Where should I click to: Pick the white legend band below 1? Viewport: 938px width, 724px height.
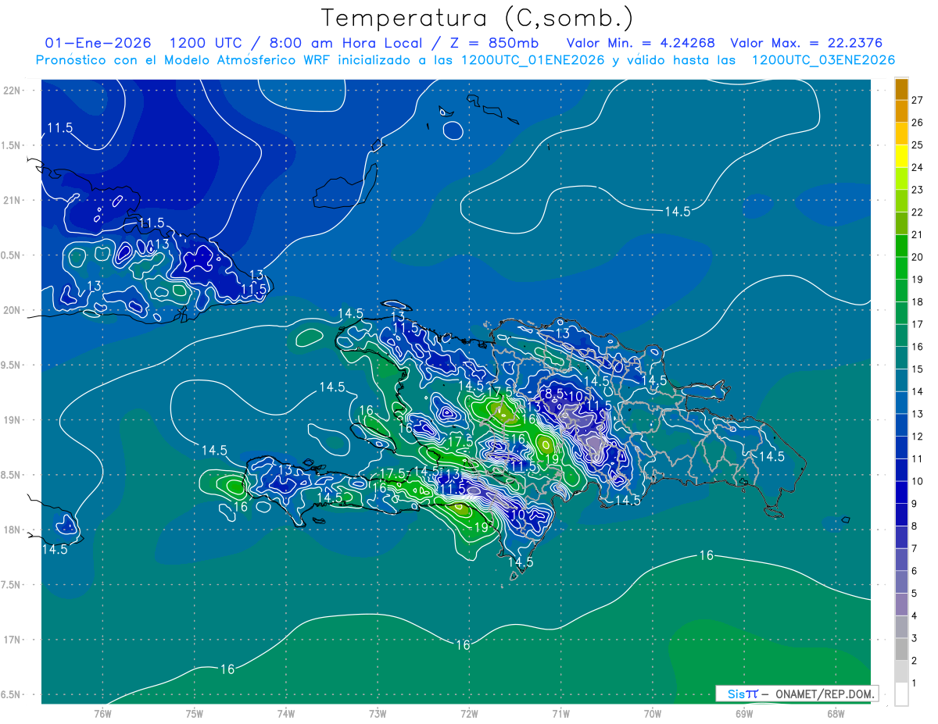[x=901, y=694]
